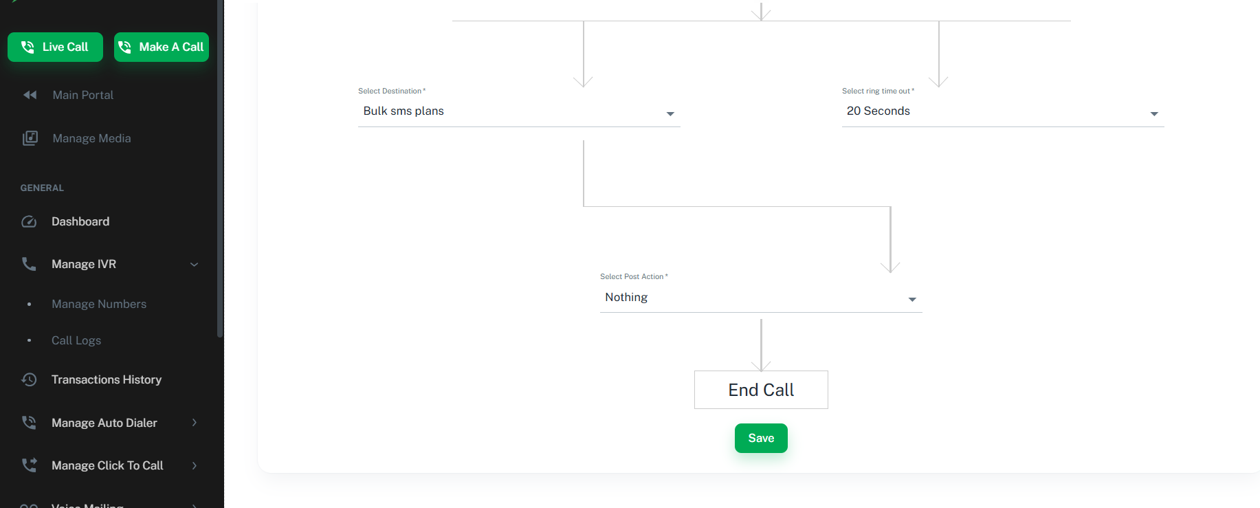Open Manage Numbers page
The height and width of the screenshot is (508, 1260).
(x=99, y=304)
